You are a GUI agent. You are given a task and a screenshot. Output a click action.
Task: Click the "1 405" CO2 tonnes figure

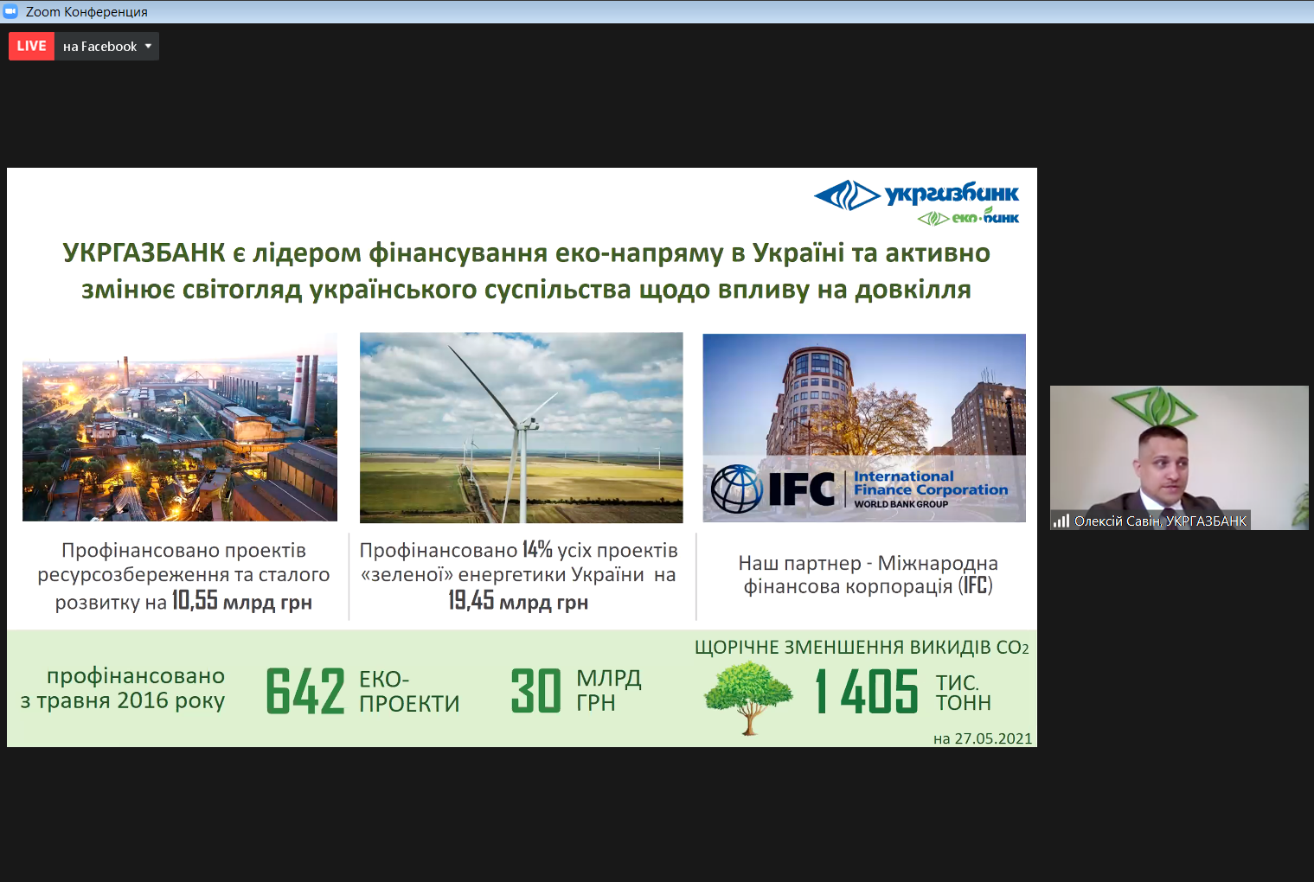[x=867, y=691]
